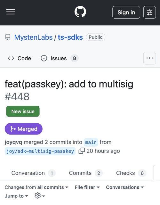The height and width of the screenshot is (205, 160).
Task: Open the MystenLabs organization link
Action: point(33,37)
